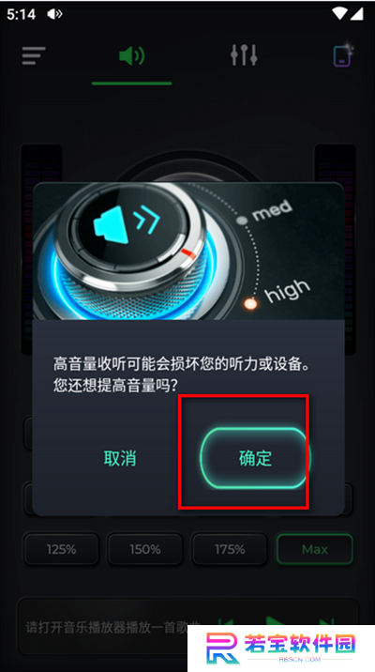The width and height of the screenshot is (375, 672).
Task: Click 取消 to cancel the warning
Action: pos(120,458)
